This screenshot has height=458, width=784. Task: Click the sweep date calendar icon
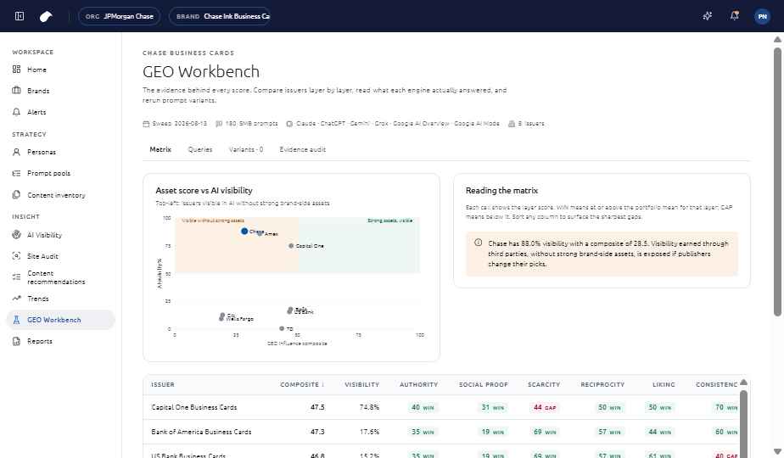(146, 124)
